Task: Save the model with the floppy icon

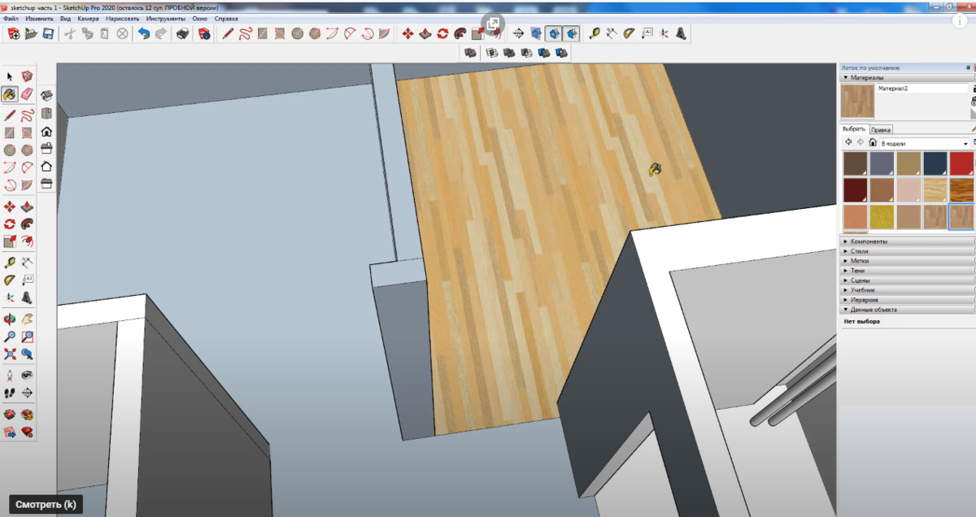Action: 48,33
